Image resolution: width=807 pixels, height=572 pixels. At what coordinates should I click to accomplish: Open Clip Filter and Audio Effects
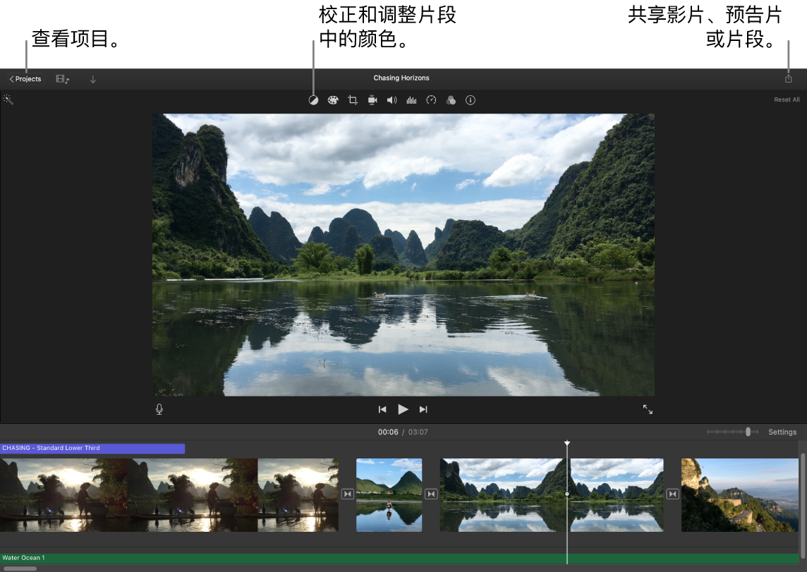point(451,99)
